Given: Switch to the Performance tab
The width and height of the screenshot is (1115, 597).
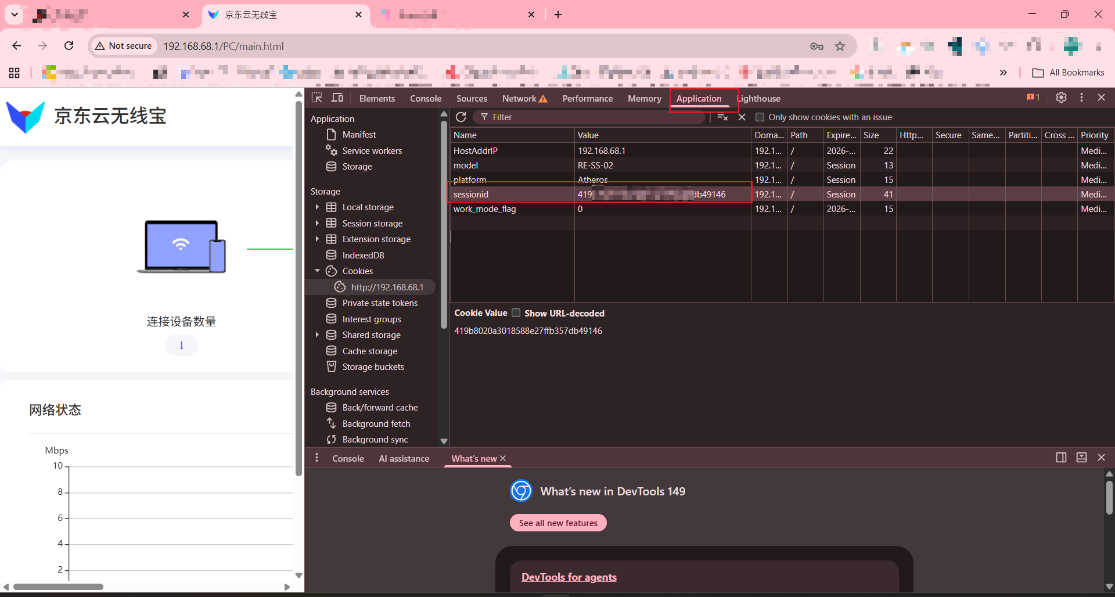Looking at the screenshot, I should 587,98.
